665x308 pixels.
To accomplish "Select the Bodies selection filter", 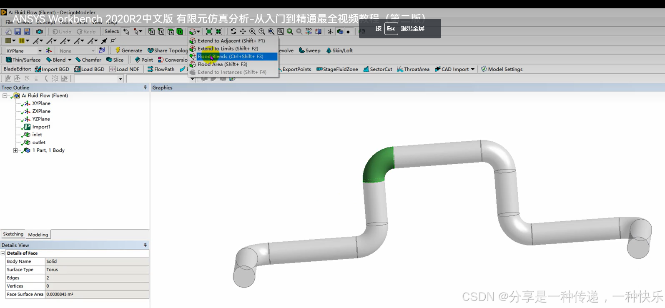I will point(180,31).
